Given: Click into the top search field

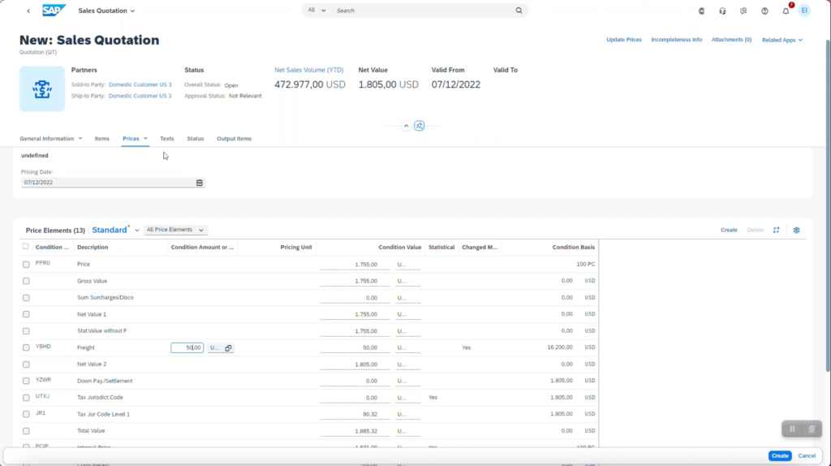Looking at the screenshot, I should pyautogui.click(x=424, y=10).
